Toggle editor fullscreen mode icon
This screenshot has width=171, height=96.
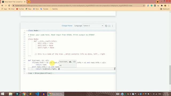(109, 26)
